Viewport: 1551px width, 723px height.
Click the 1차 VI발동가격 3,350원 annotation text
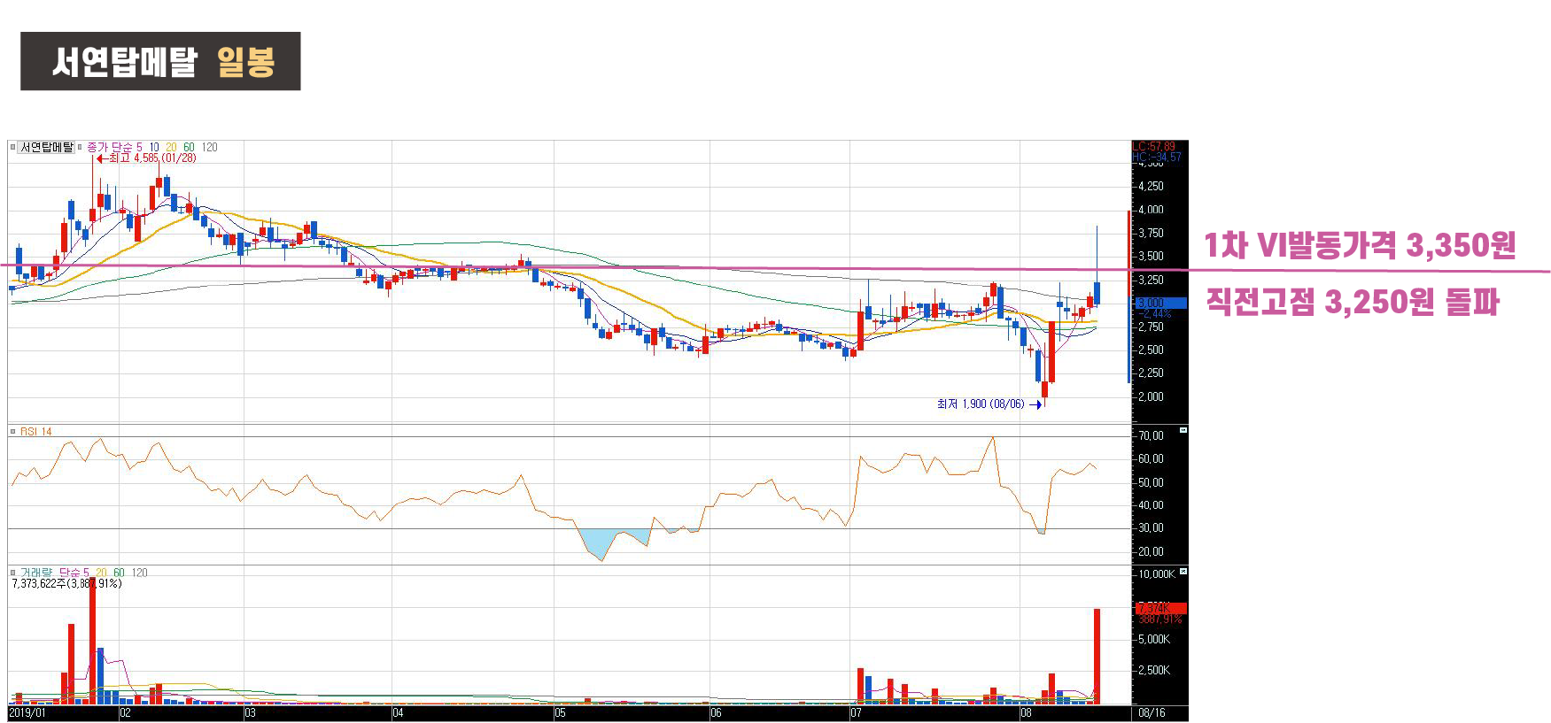1360,245
